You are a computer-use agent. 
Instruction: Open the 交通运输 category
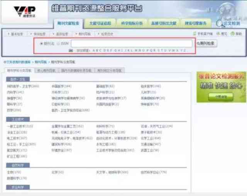pos(151,144)
